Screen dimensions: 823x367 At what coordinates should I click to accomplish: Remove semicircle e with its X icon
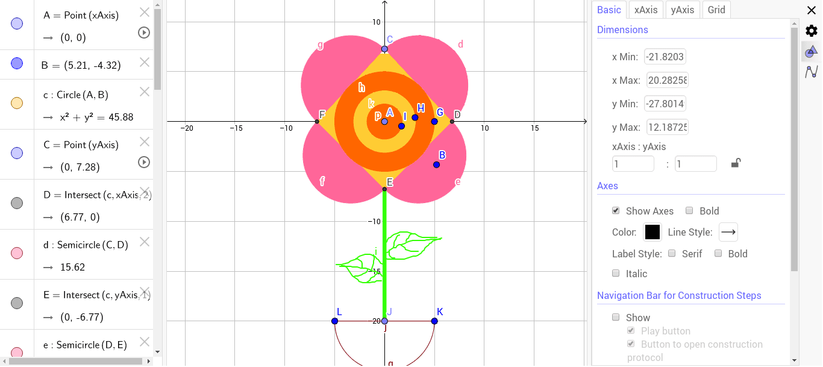coord(144,342)
